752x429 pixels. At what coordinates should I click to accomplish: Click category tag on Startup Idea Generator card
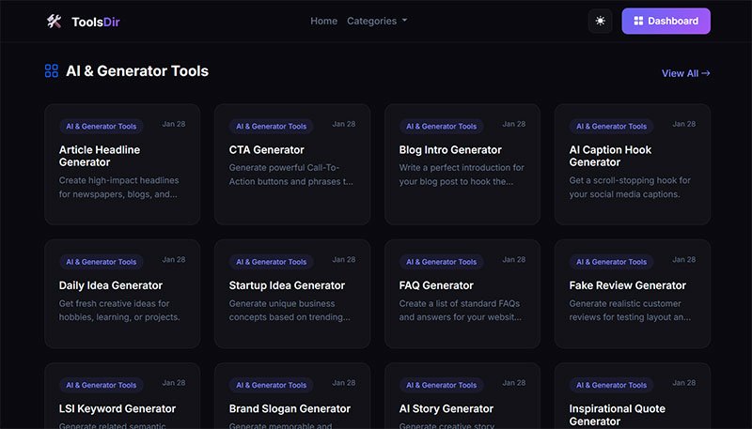272,262
